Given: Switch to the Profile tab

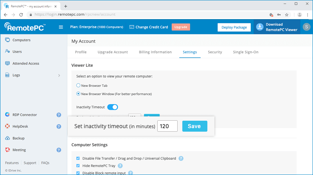Looking at the screenshot, I should tap(81, 52).
